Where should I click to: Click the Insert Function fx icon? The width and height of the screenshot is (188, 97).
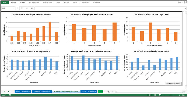pos(32,8)
